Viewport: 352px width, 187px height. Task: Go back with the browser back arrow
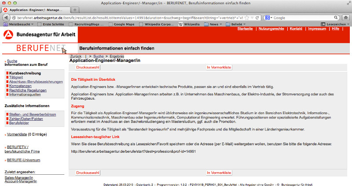(6, 18)
